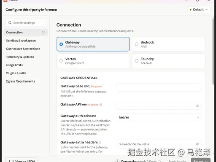Click the braces icon in View as JSON

tap(11, 161)
